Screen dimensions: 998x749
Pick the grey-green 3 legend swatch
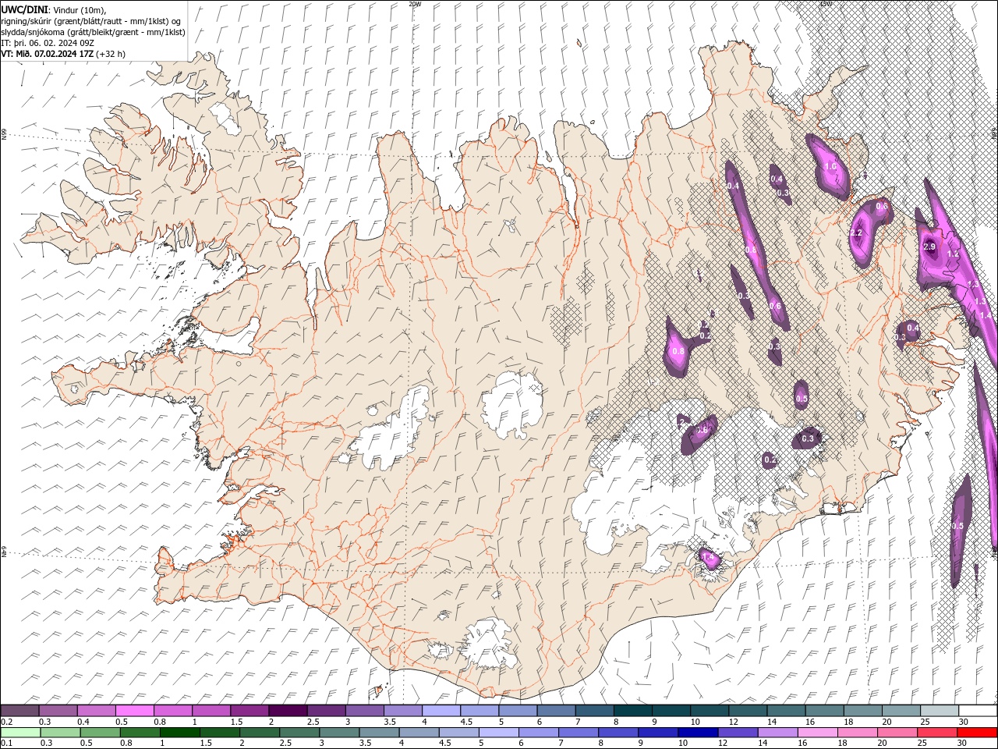pyautogui.click(x=339, y=732)
